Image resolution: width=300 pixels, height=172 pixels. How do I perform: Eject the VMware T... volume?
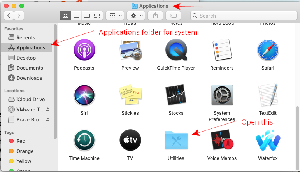(48, 109)
